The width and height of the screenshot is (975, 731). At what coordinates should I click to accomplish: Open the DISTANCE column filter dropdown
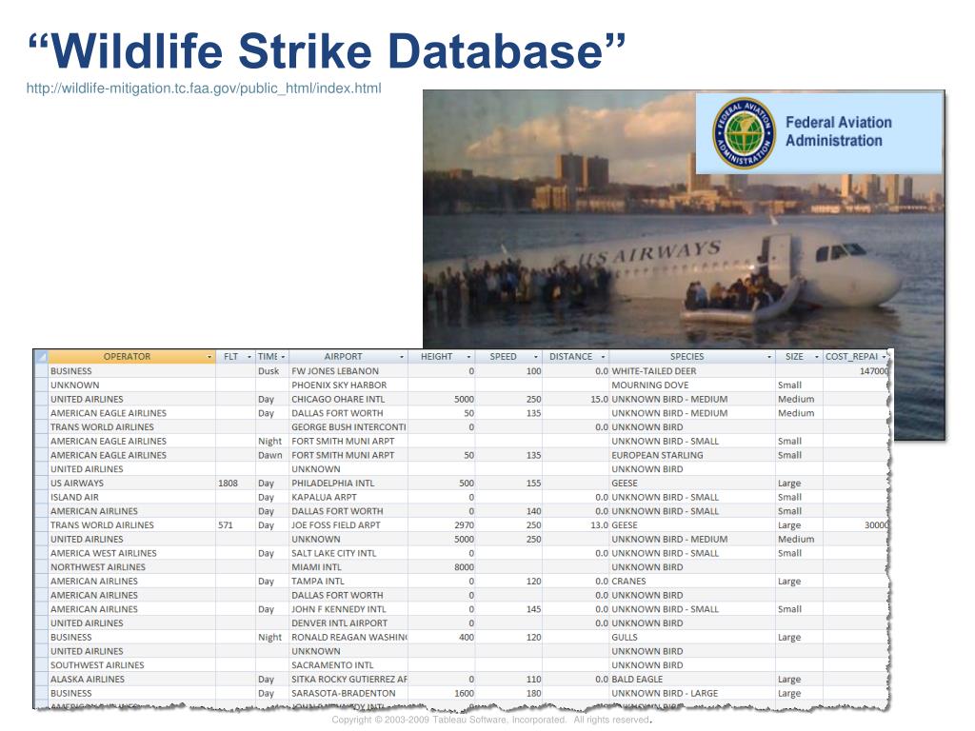click(x=603, y=358)
